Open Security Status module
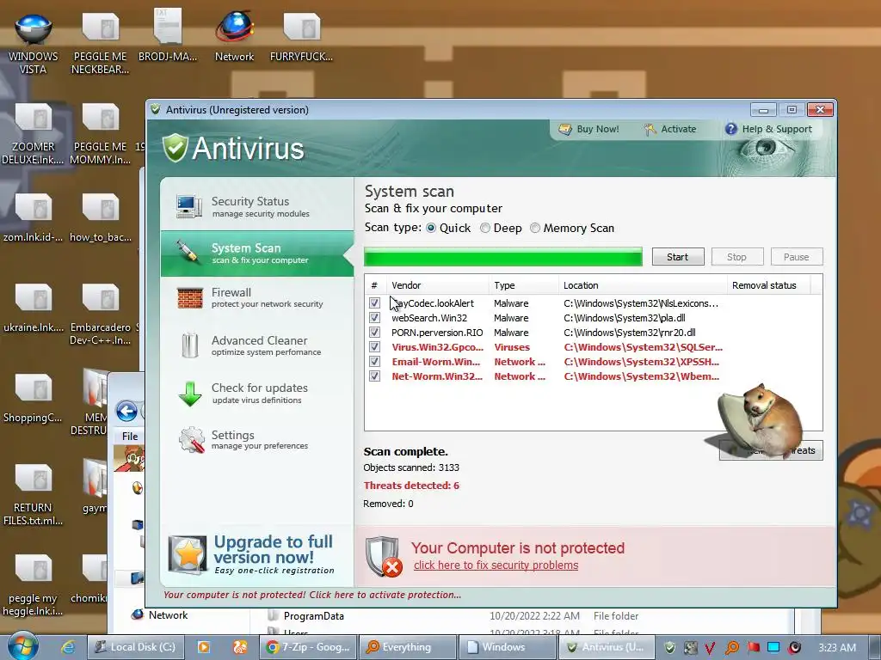This screenshot has width=881, height=660. click(x=257, y=206)
